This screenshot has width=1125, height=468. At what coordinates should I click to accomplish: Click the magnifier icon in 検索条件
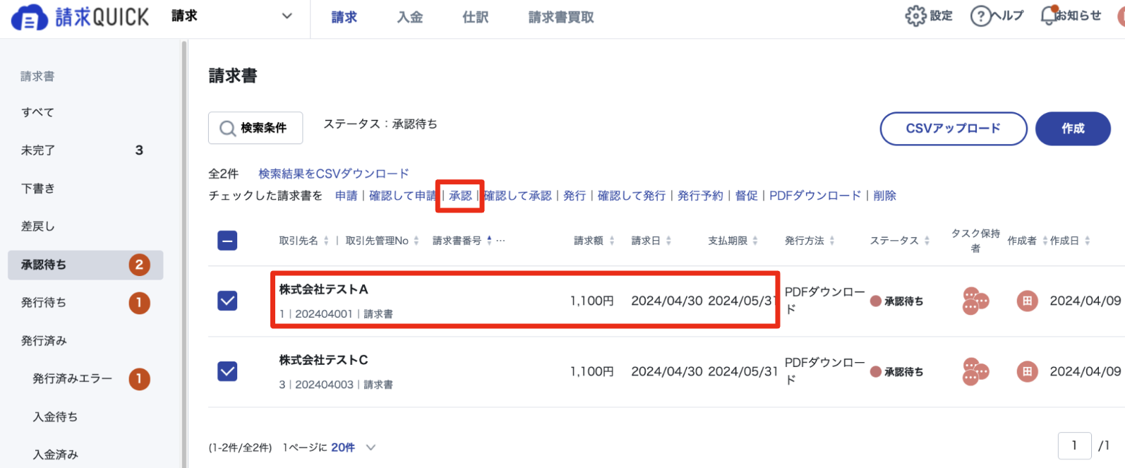pyautogui.click(x=227, y=128)
